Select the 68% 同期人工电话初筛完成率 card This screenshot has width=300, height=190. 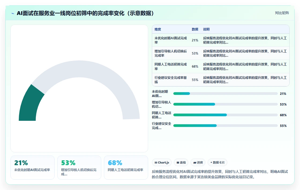tap(126, 168)
